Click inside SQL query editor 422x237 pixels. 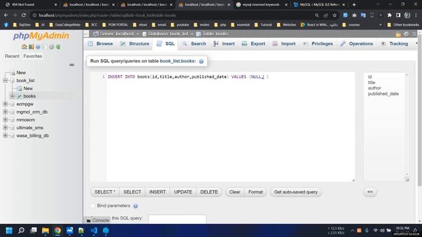coord(230,126)
